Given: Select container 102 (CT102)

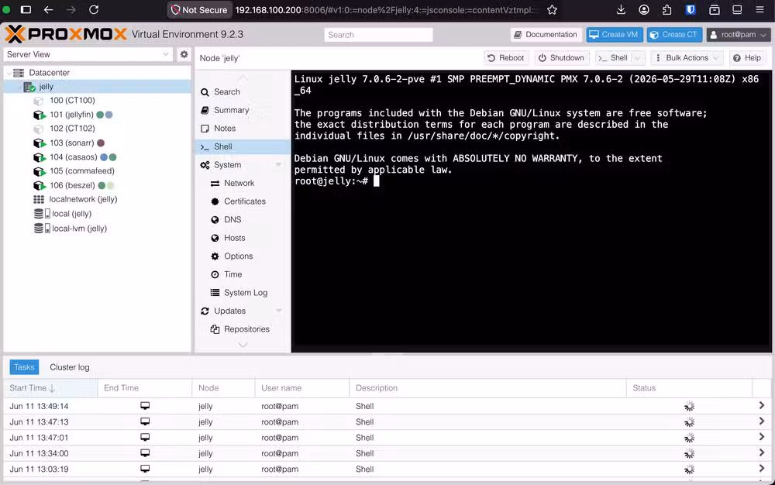Looking at the screenshot, I should [72, 129].
